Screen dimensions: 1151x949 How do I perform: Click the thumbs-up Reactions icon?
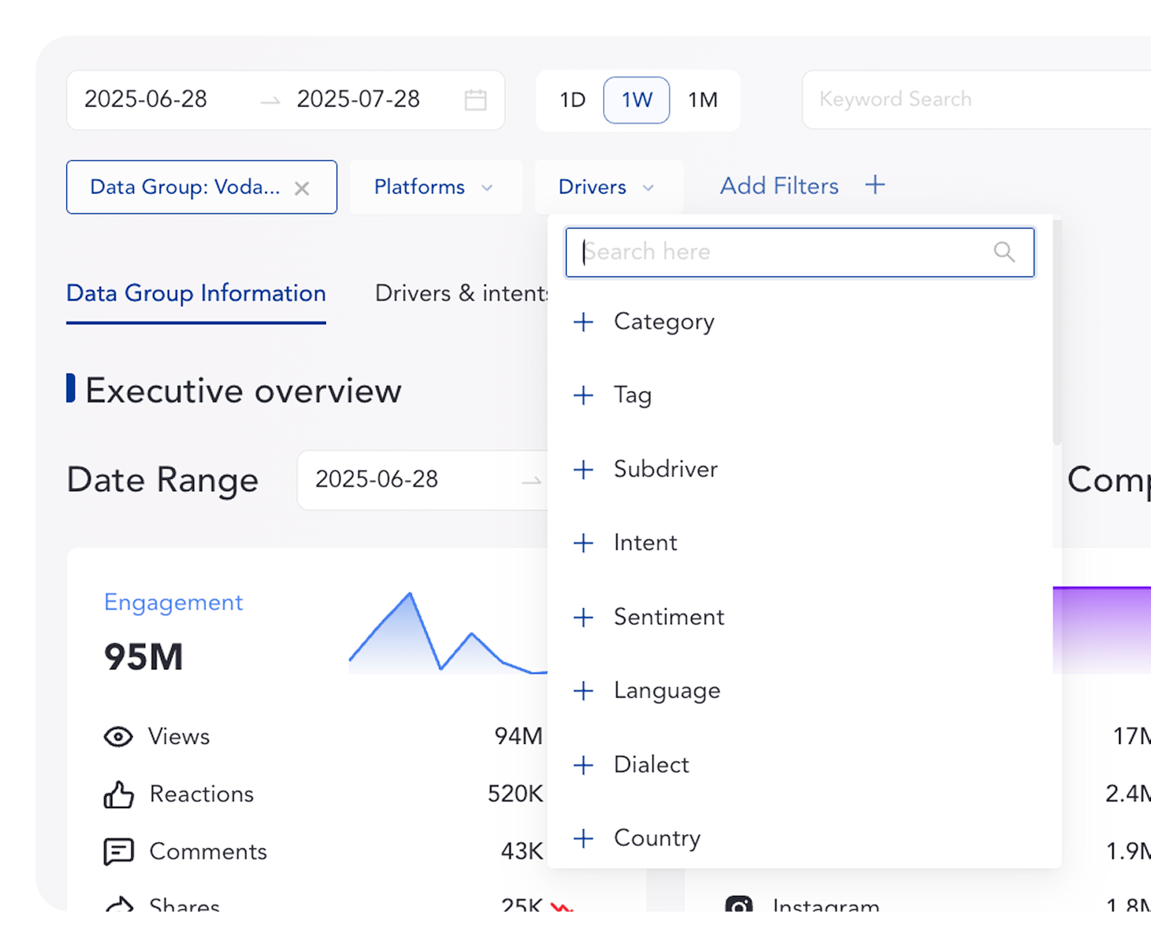click(118, 794)
